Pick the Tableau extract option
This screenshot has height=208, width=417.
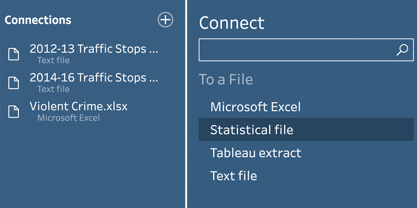click(256, 153)
